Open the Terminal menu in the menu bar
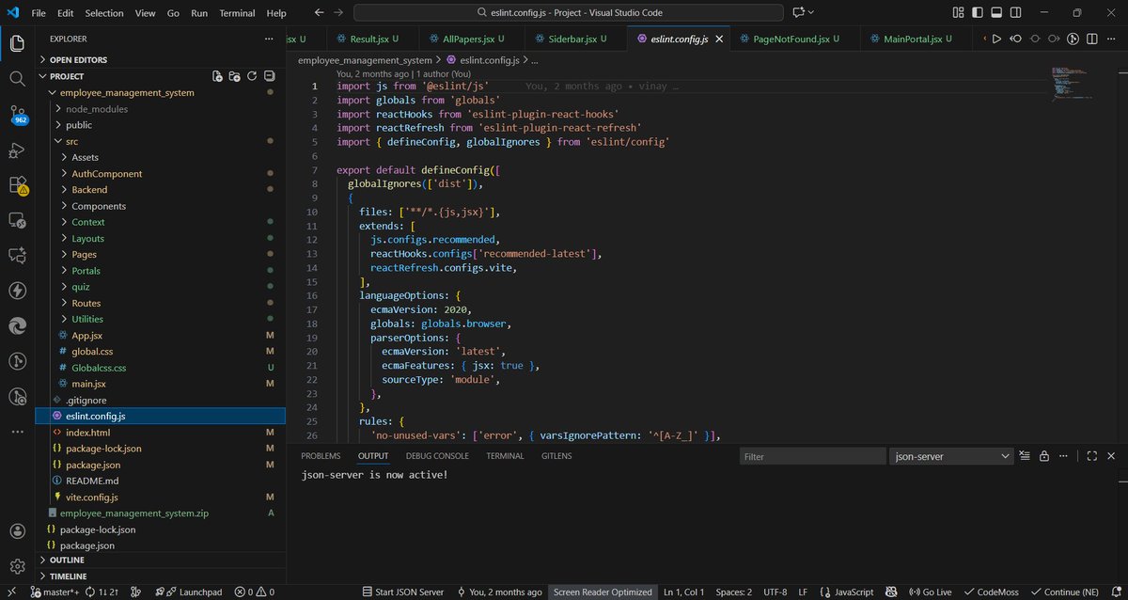The height and width of the screenshot is (600, 1128). [x=236, y=12]
